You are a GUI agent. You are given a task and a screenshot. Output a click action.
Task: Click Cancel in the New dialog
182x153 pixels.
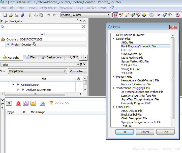145,132
